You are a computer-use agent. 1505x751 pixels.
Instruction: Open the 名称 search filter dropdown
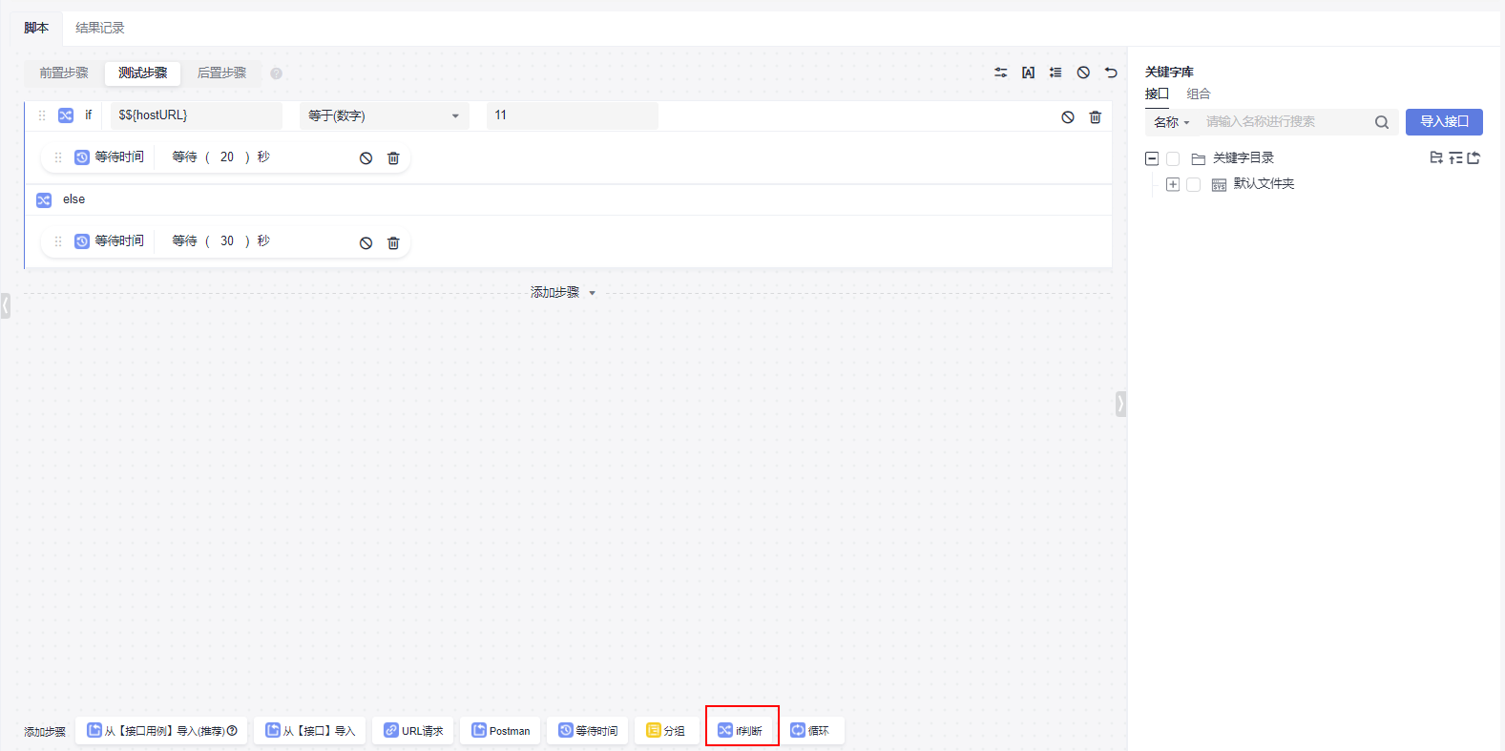coord(1172,122)
